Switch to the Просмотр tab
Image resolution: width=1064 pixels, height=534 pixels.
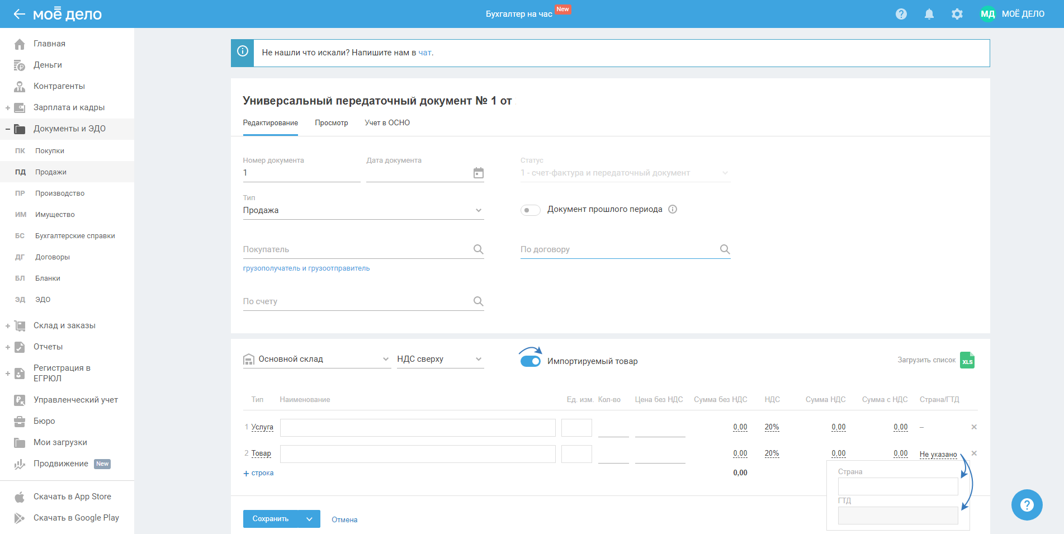(331, 123)
